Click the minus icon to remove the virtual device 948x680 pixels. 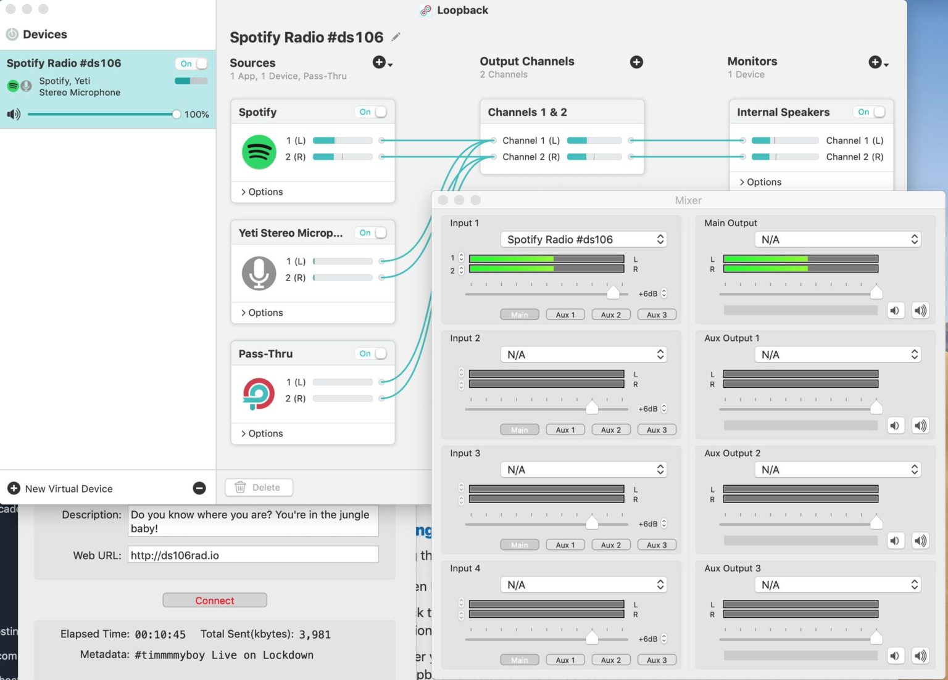click(199, 488)
